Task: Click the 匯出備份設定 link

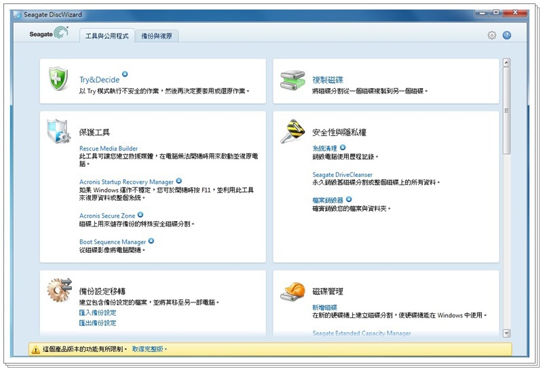Action: (x=98, y=323)
